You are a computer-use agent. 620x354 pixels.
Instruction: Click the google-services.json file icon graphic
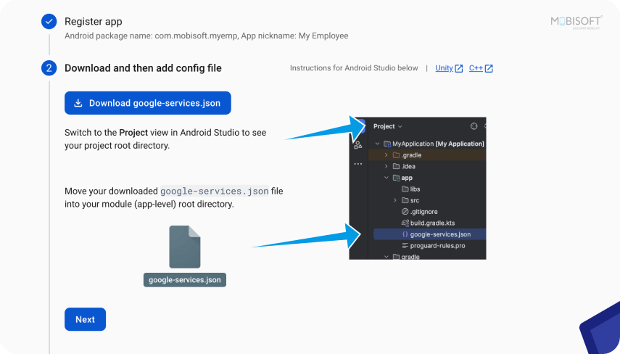(x=185, y=247)
